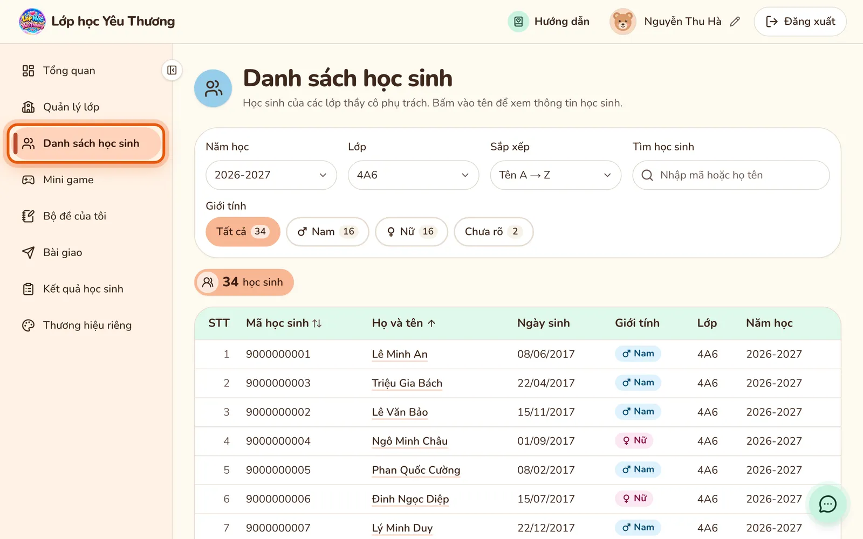Filter by Nam gender chip
The height and width of the screenshot is (539, 863).
click(327, 232)
